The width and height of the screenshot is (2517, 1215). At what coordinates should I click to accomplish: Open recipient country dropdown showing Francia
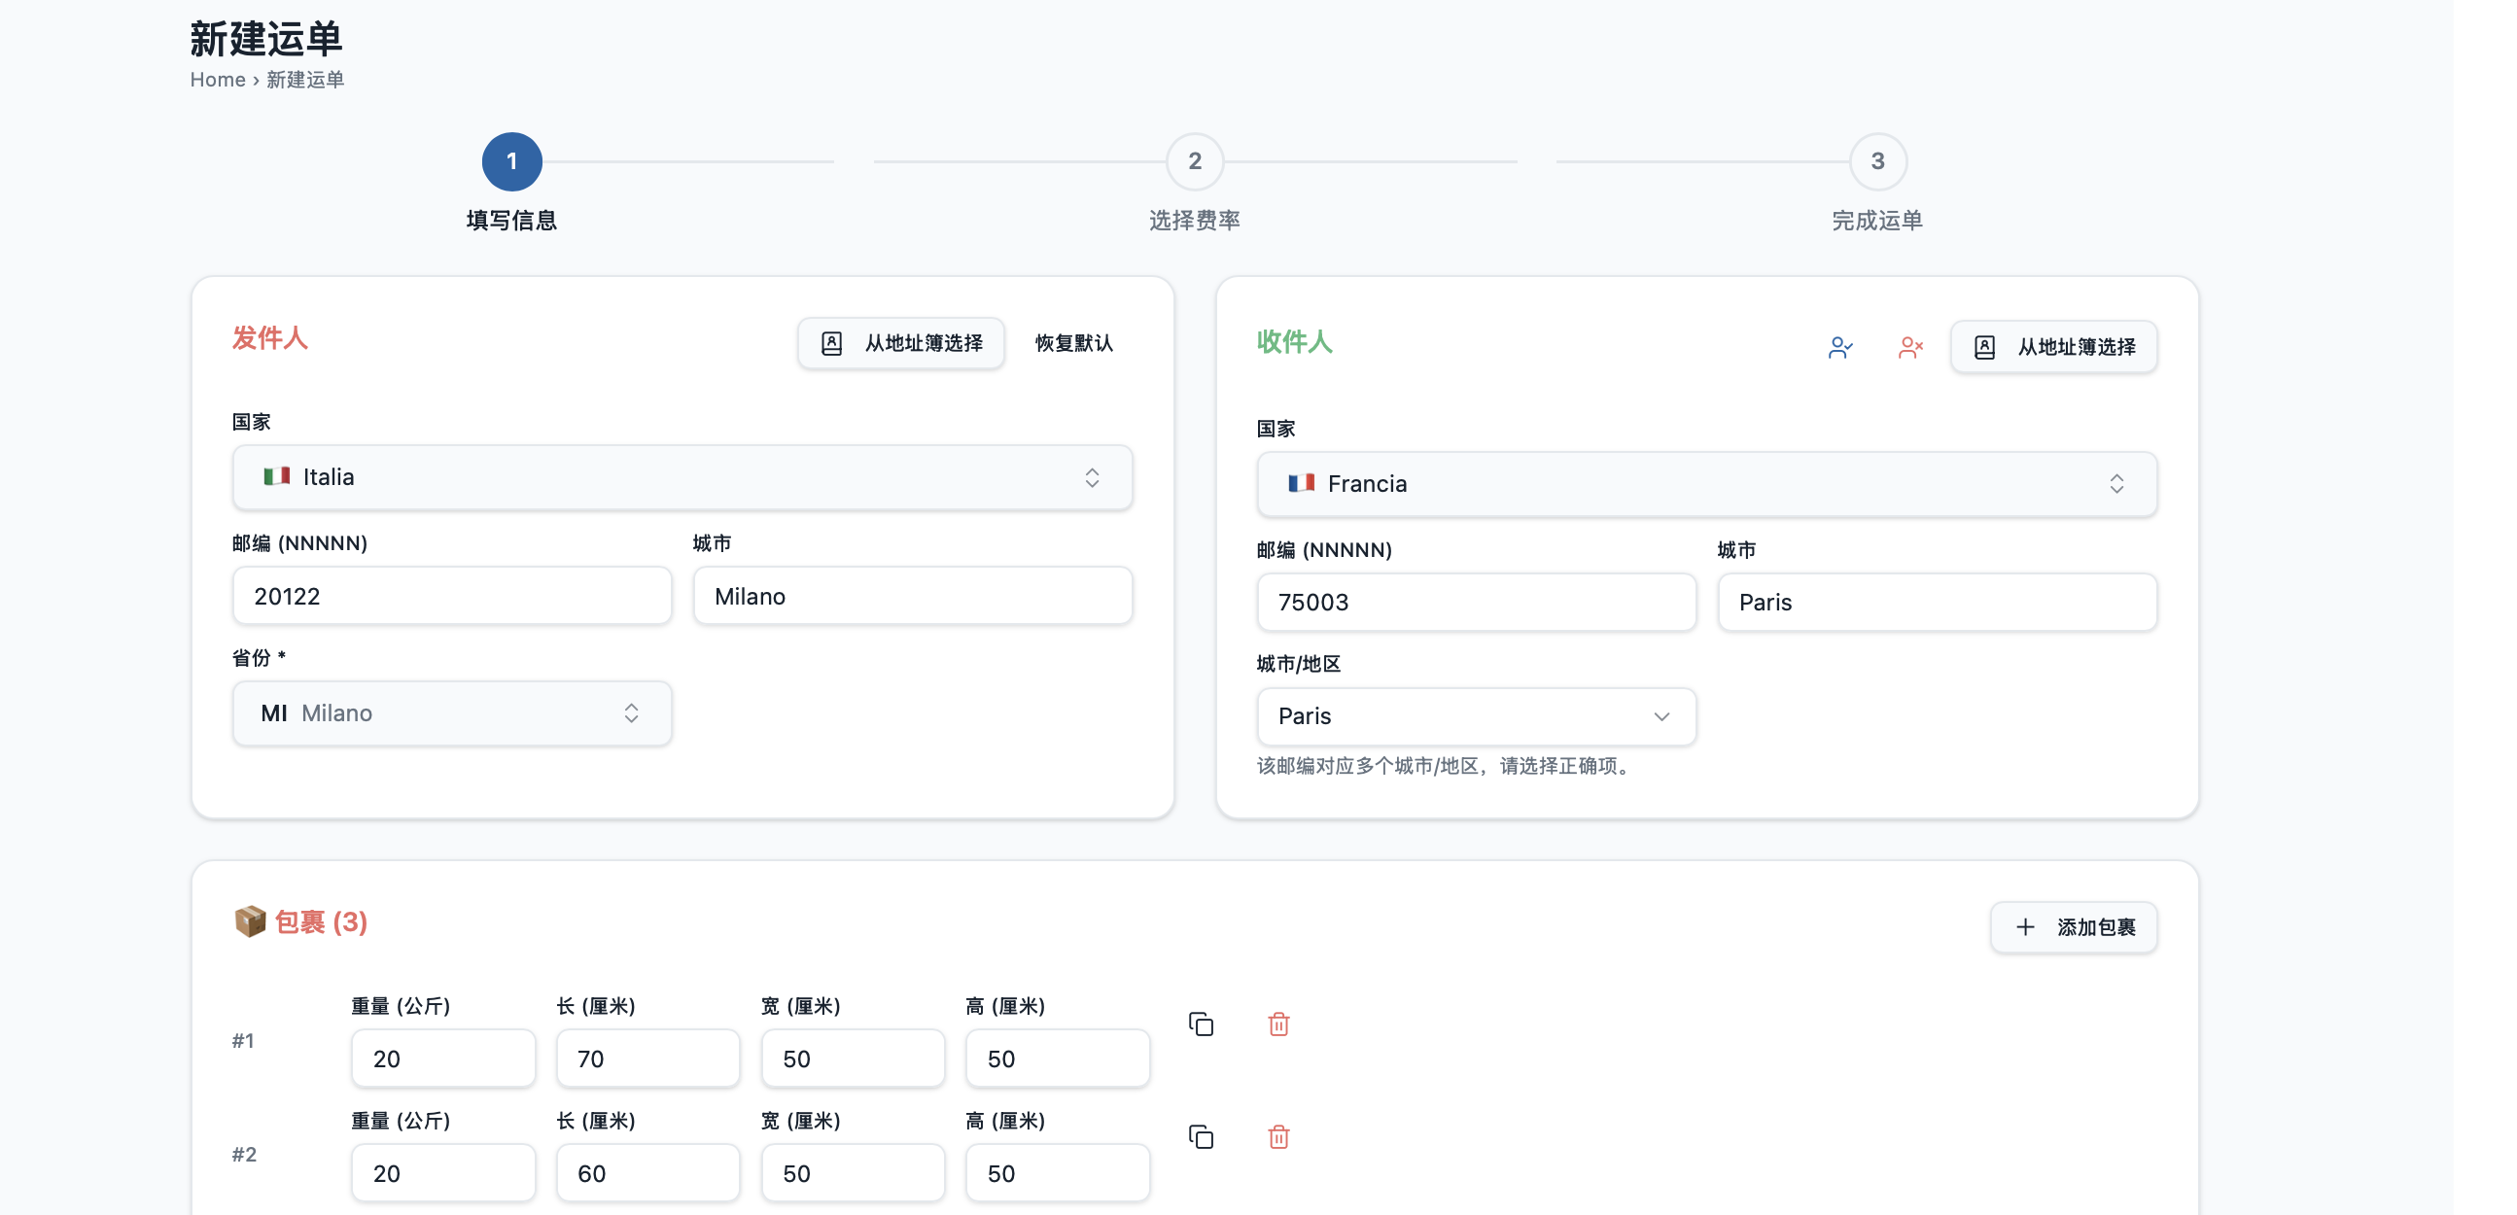[x=1706, y=483]
